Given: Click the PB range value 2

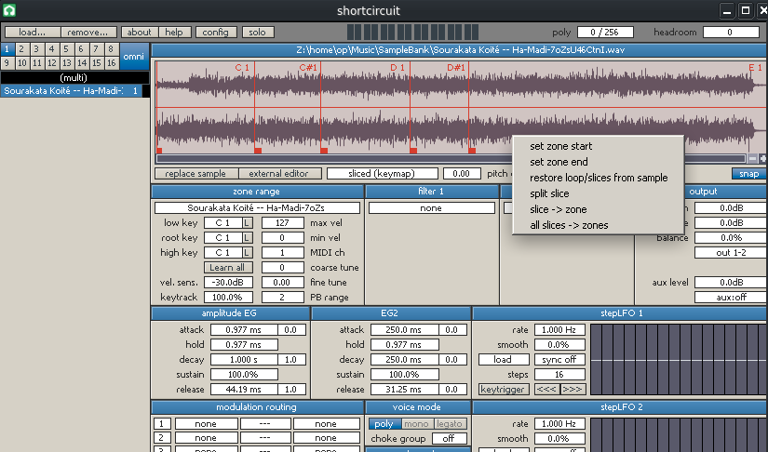Looking at the screenshot, I should point(283,297).
